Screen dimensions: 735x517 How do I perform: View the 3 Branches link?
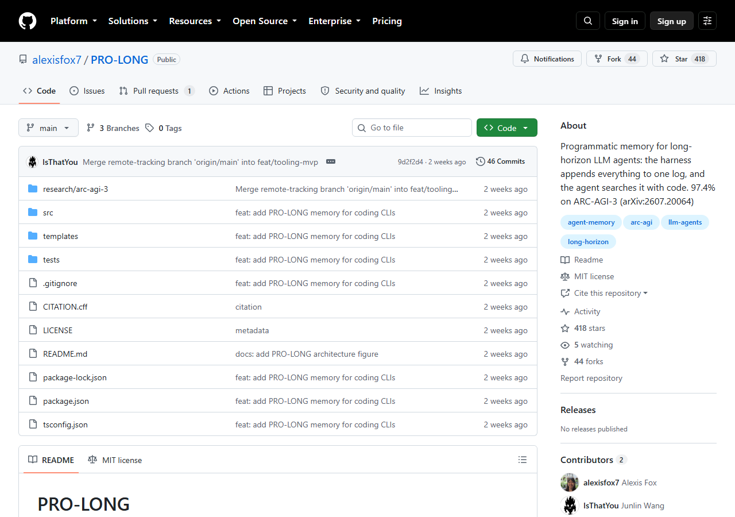point(113,128)
